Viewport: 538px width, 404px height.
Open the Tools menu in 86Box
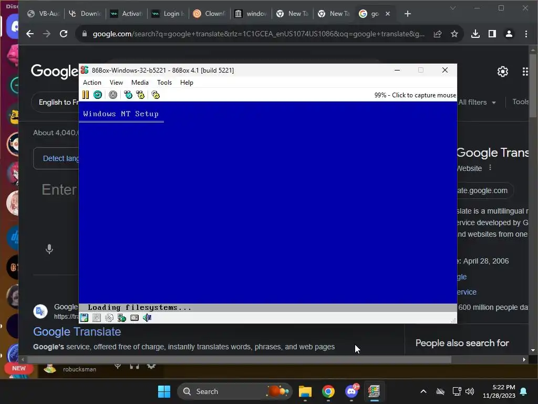164,83
